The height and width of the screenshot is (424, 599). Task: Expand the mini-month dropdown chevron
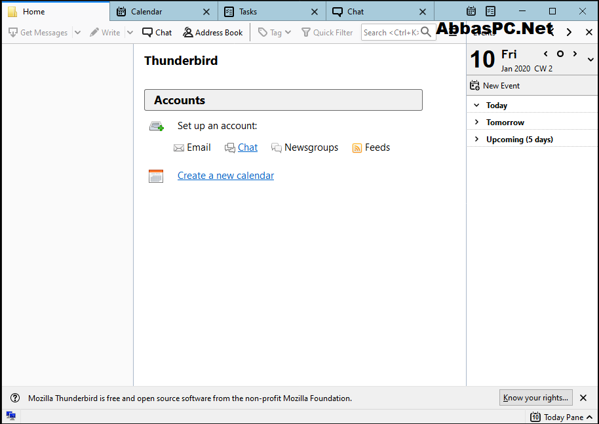tap(590, 60)
